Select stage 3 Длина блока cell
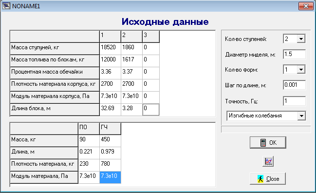This screenshot has width=316, height=193. tap(151, 110)
